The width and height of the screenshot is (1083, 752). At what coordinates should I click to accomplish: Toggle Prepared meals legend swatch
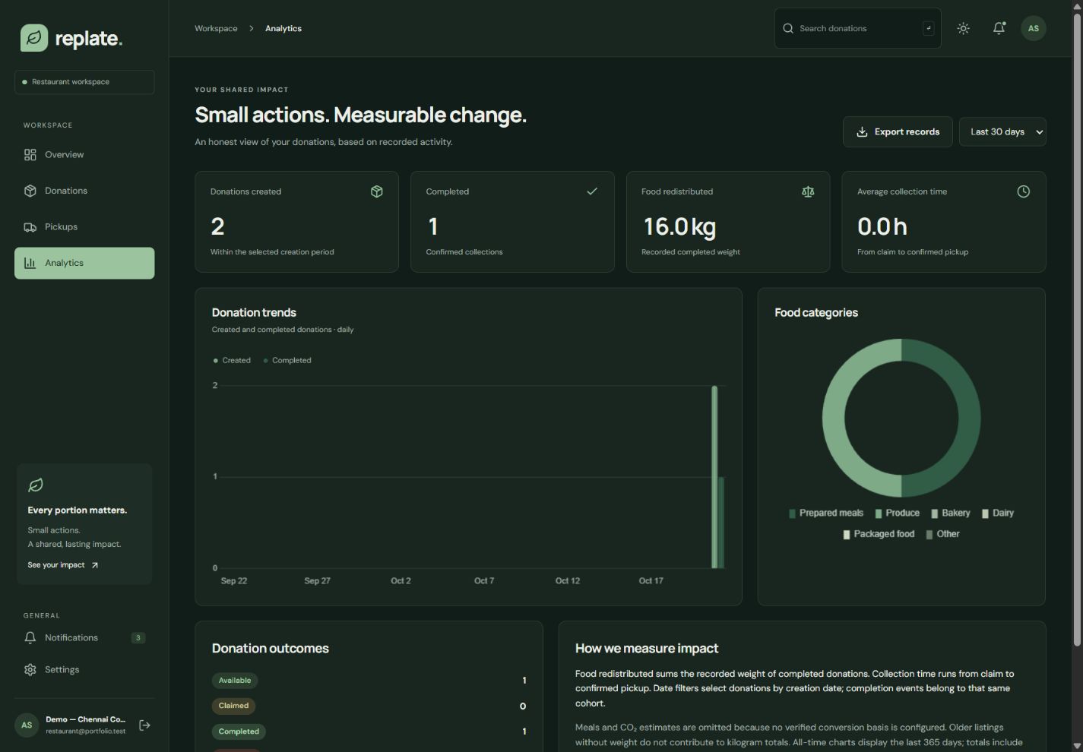coord(792,513)
